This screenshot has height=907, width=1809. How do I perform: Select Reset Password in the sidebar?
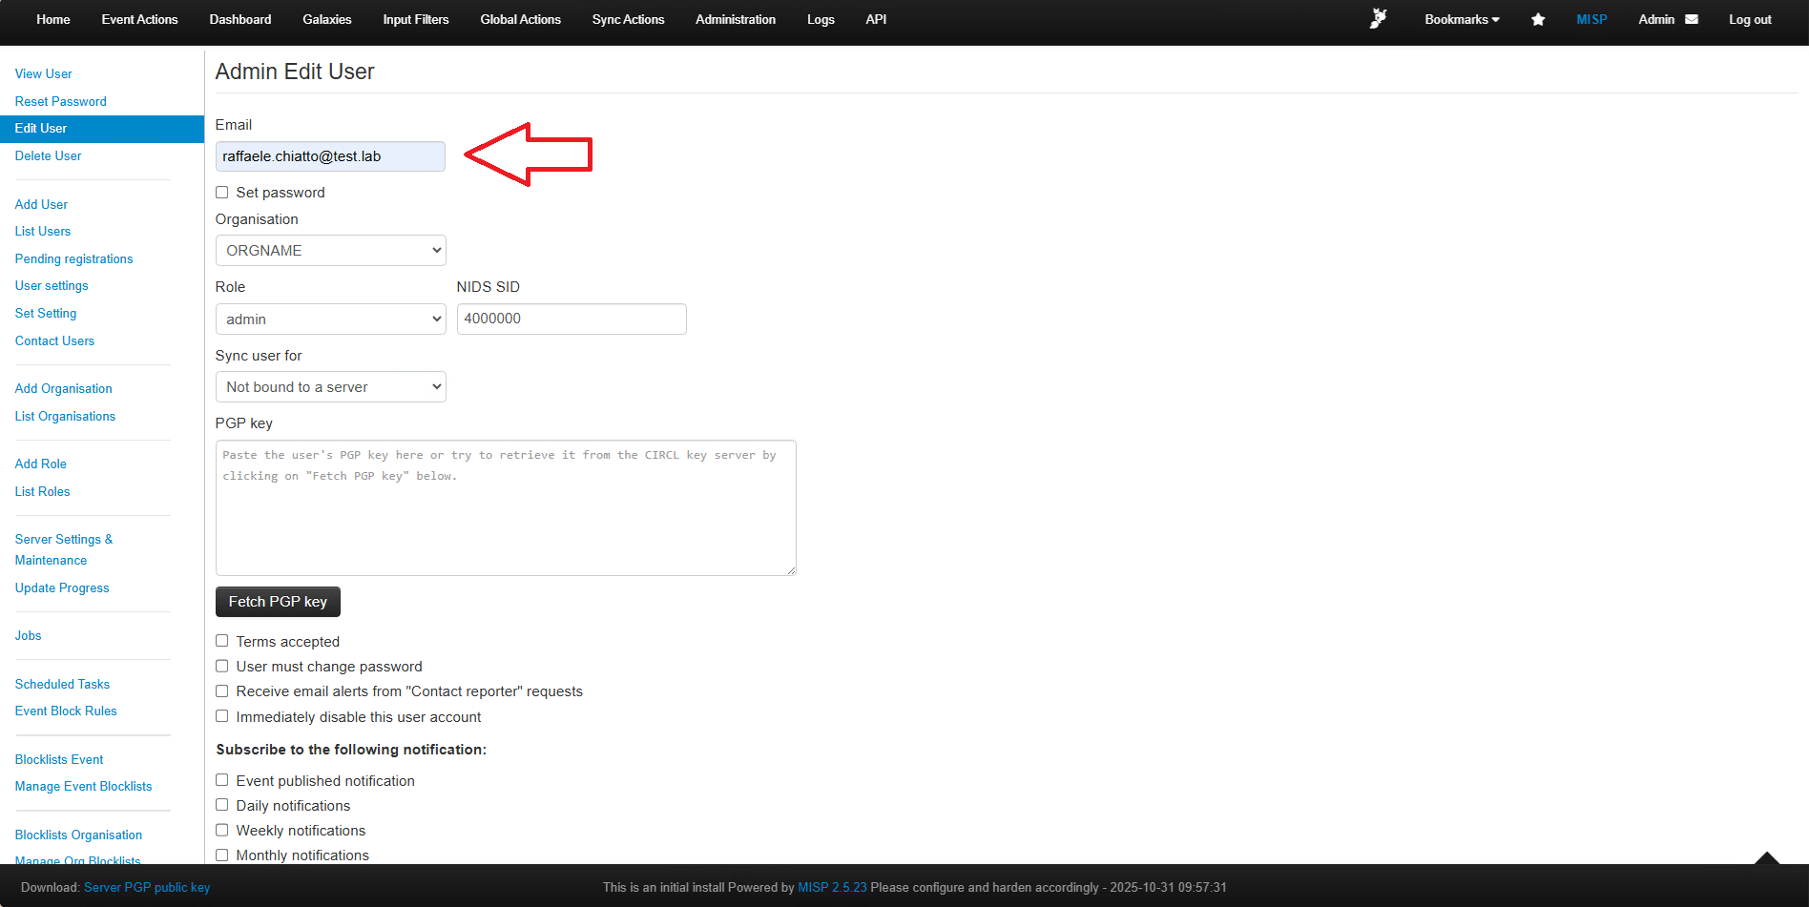(x=61, y=101)
